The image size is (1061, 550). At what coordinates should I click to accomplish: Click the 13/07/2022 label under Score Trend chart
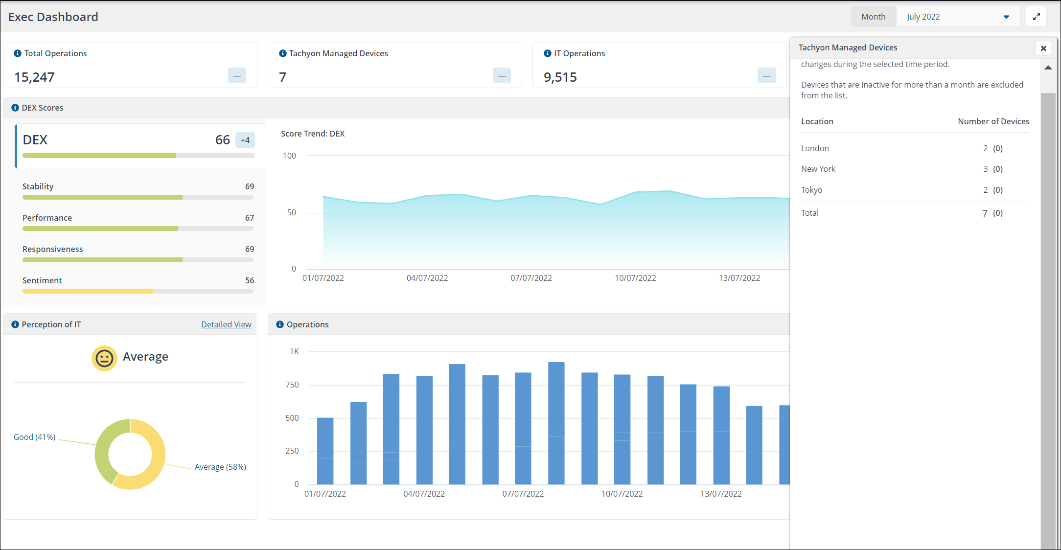tap(739, 278)
